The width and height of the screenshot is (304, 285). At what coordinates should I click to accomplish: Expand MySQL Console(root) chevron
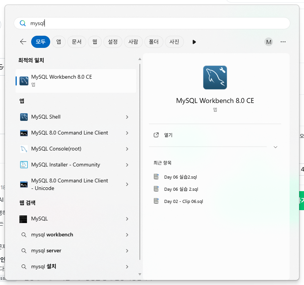pyautogui.click(x=127, y=149)
